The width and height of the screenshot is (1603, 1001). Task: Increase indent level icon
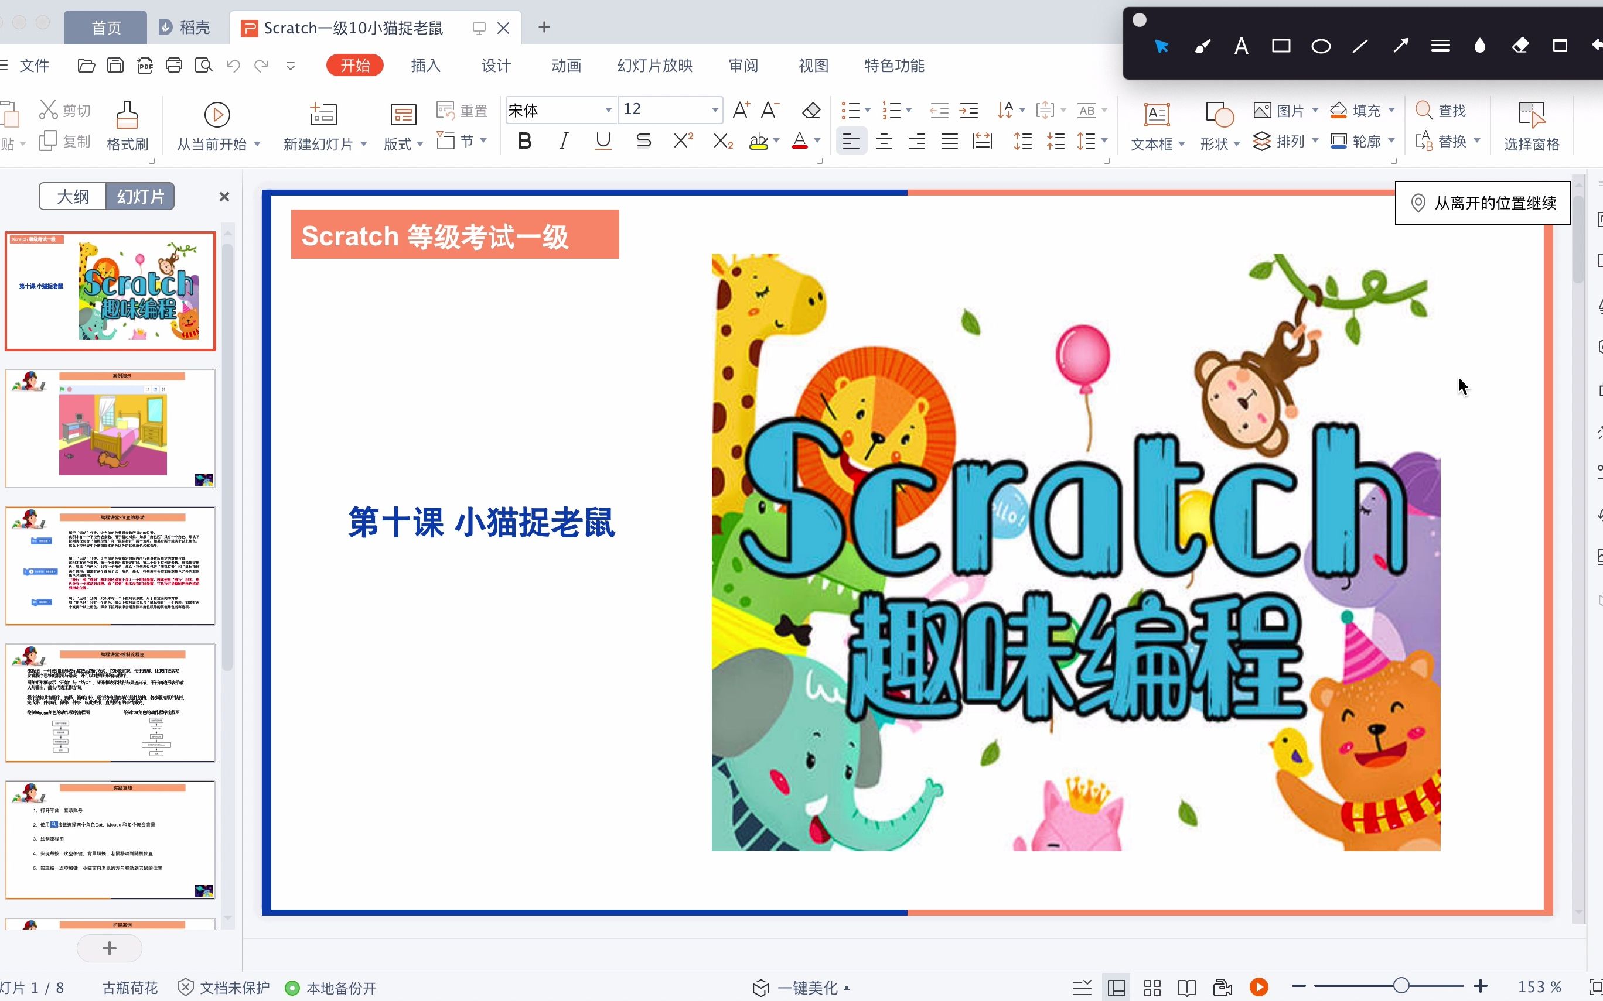pyautogui.click(x=968, y=110)
